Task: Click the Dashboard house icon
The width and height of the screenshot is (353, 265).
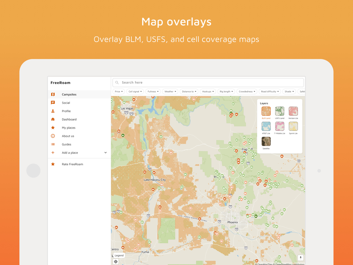Action: coord(53,119)
